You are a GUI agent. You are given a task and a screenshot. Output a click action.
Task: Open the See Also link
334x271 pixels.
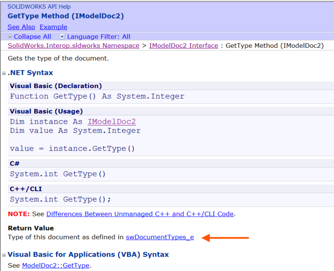[x=21, y=27]
